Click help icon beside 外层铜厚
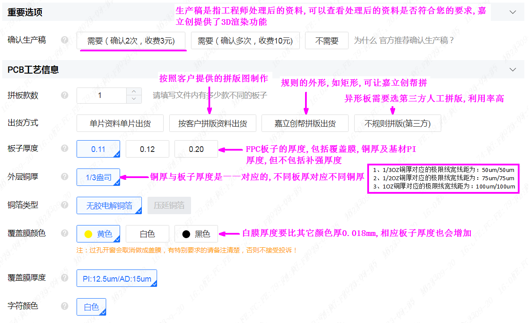The image size is (530, 323). [x=64, y=177]
